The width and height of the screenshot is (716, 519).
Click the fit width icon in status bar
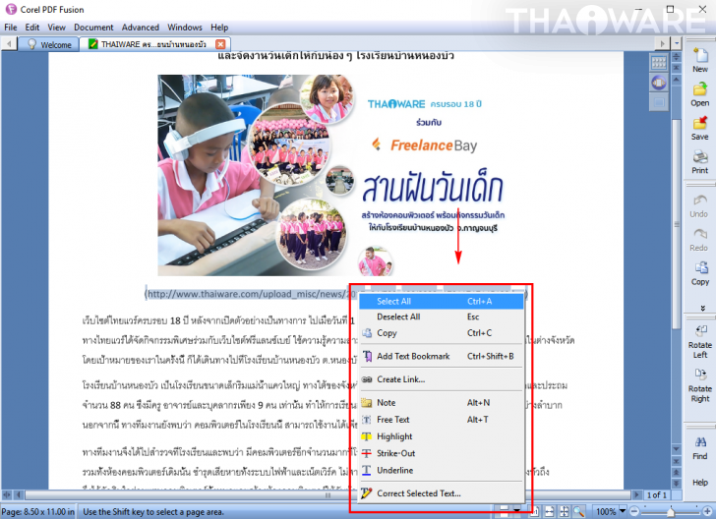(x=550, y=512)
